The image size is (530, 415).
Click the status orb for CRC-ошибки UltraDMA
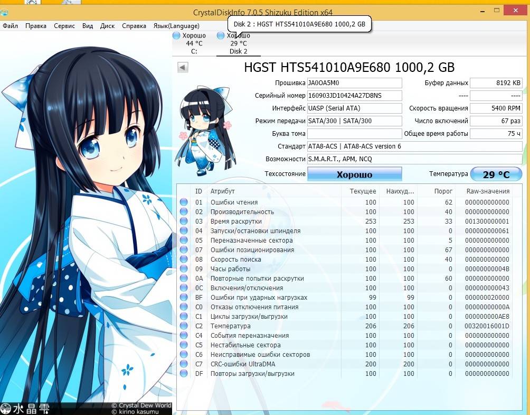click(x=184, y=364)
